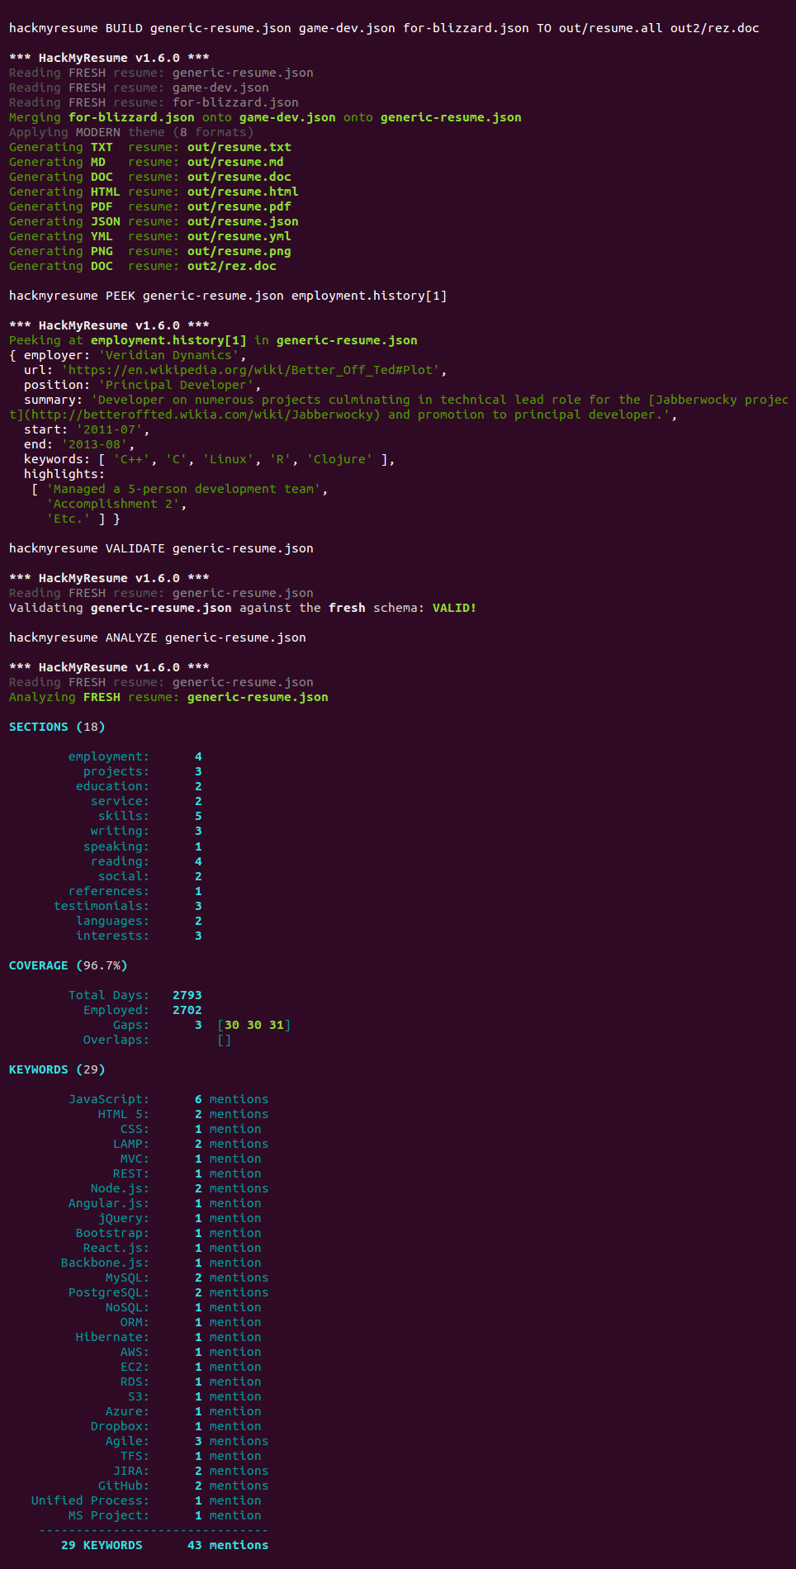Click the end date '2013-08'
796x1569 pixels.
pos(94,444)
